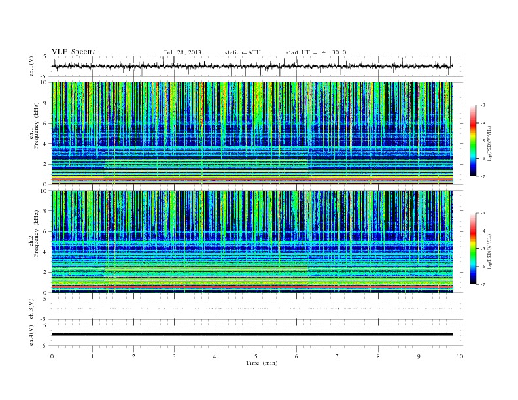518x400 pixels.
Task: Click the ch.3 flat waveform trace
Action: pos(252,308)
